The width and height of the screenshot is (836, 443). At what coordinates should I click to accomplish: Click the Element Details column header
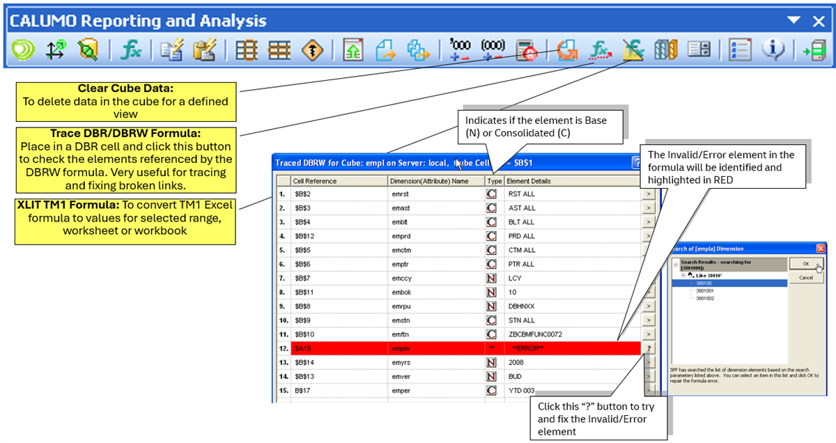571,181
